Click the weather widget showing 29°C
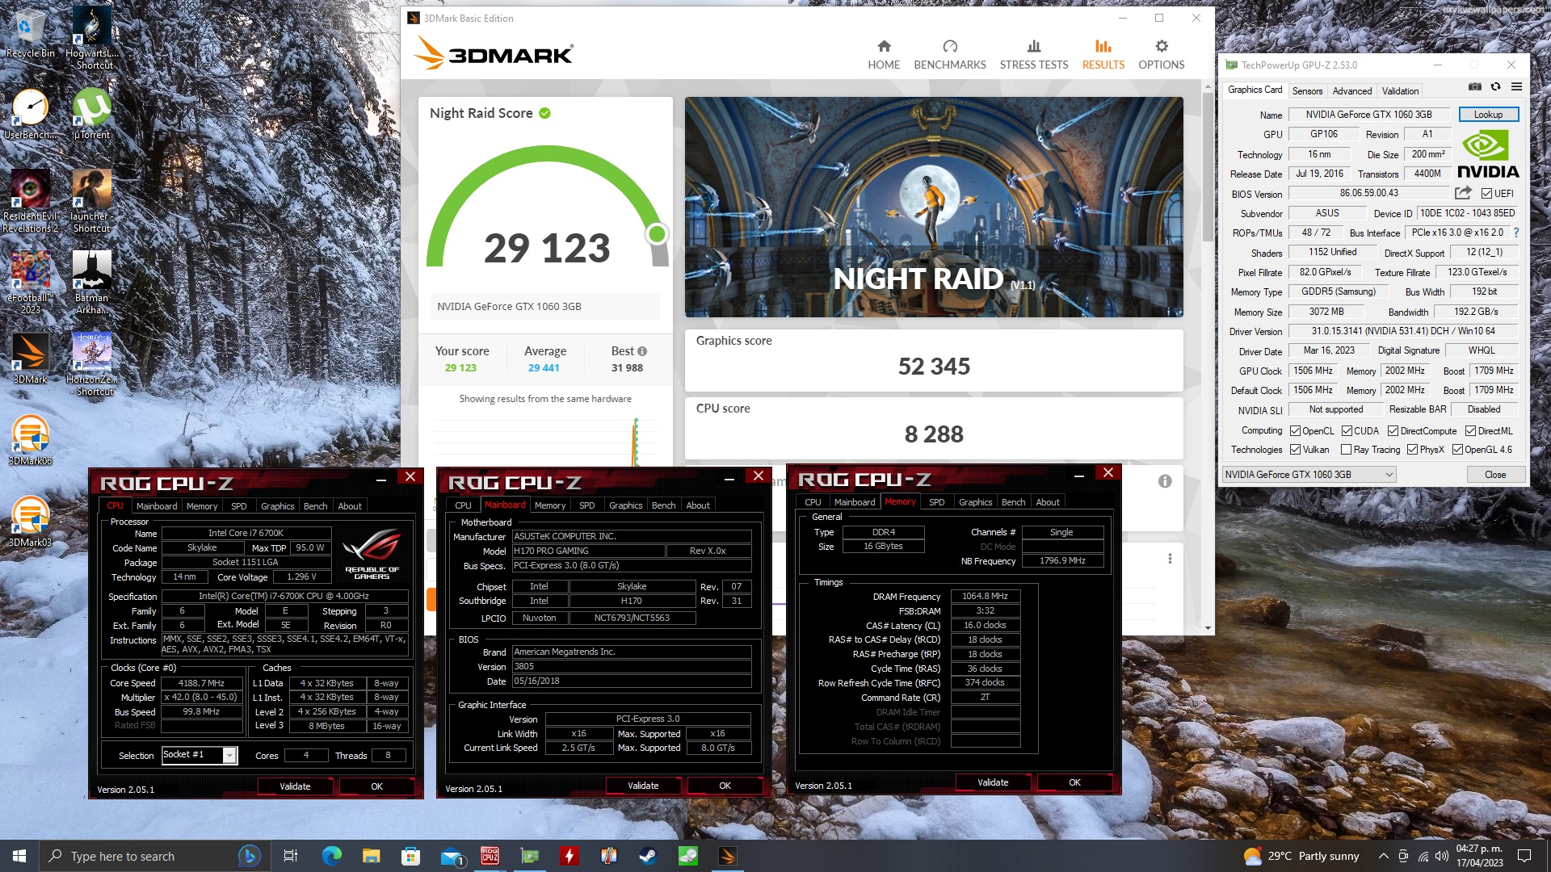The image size is (1551, 872). pos(1301,856)
